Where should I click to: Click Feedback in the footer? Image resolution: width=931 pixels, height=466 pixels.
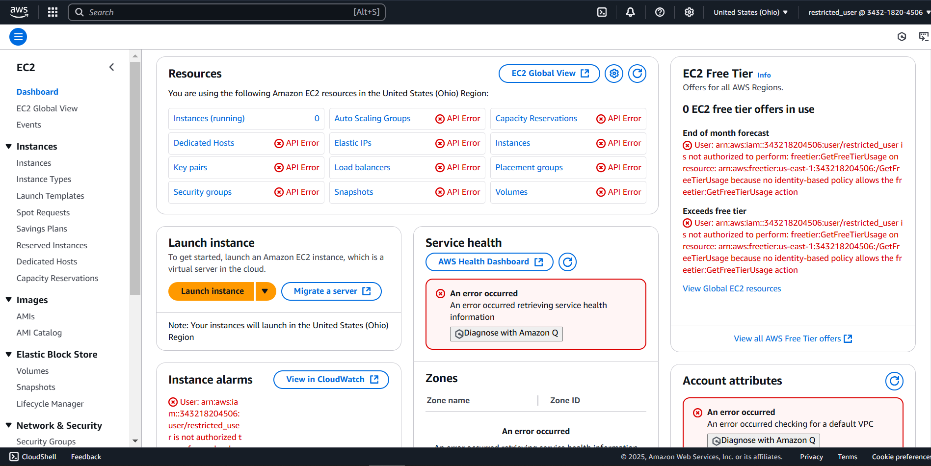[86, 457]
